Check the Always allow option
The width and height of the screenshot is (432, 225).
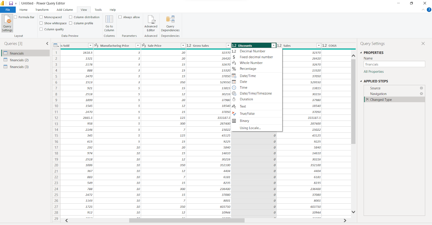tap(120, 17)
